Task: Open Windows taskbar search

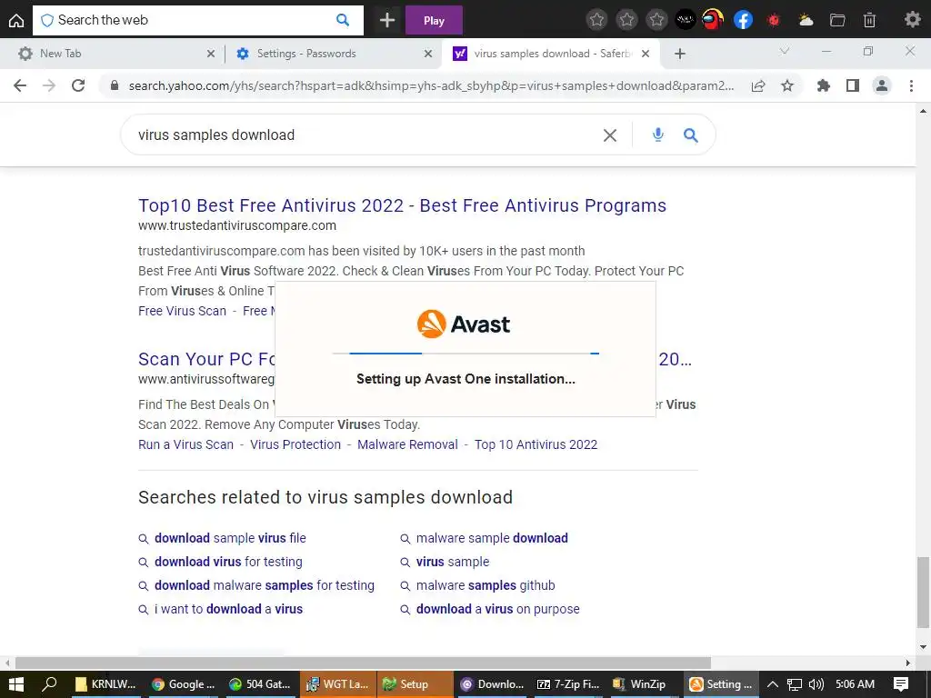Action: click(x=49, y=684)
